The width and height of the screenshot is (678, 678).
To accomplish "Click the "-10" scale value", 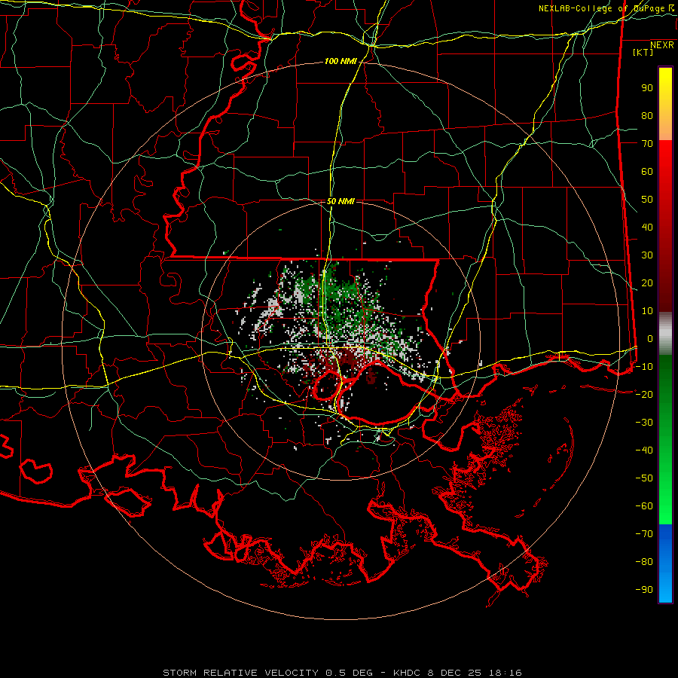I will tap(644, 367).
